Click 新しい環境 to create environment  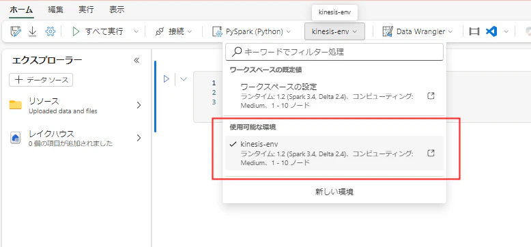(334, 192)
